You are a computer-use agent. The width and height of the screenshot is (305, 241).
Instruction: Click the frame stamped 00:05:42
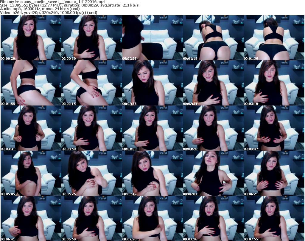coord(152,174)
